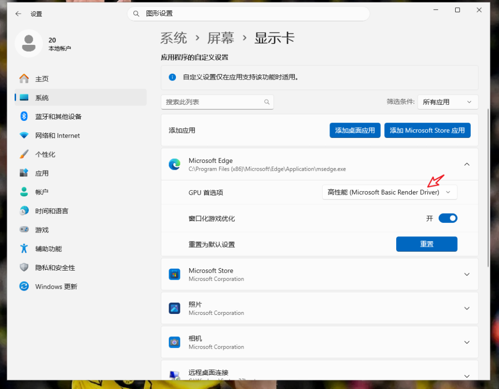Click the Apps (应用) icon in the sidebar

coord(24,173)
